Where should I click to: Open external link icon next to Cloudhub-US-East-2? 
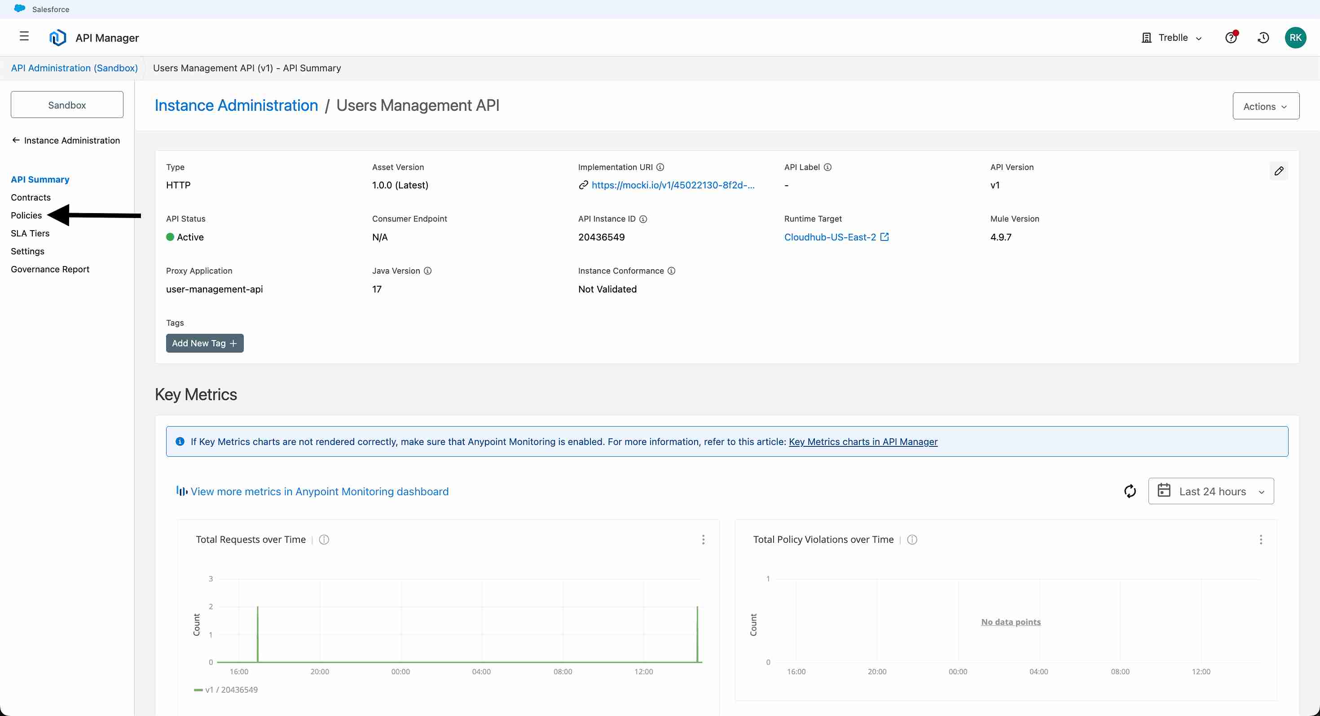tap(884, 236)
